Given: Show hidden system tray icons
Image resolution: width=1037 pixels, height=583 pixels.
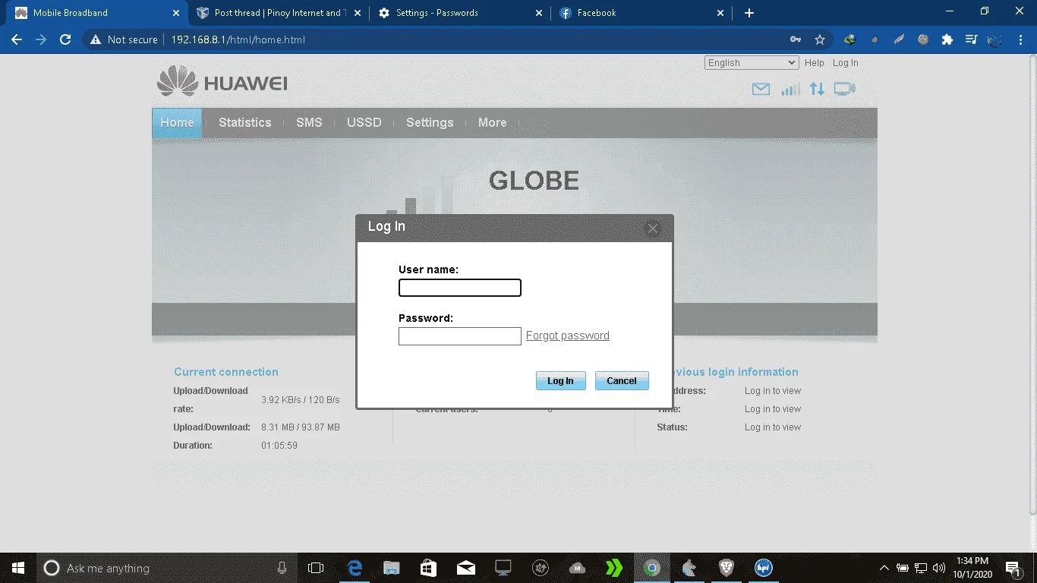Looking at the screenshot, I should click(x=884, y=568).
